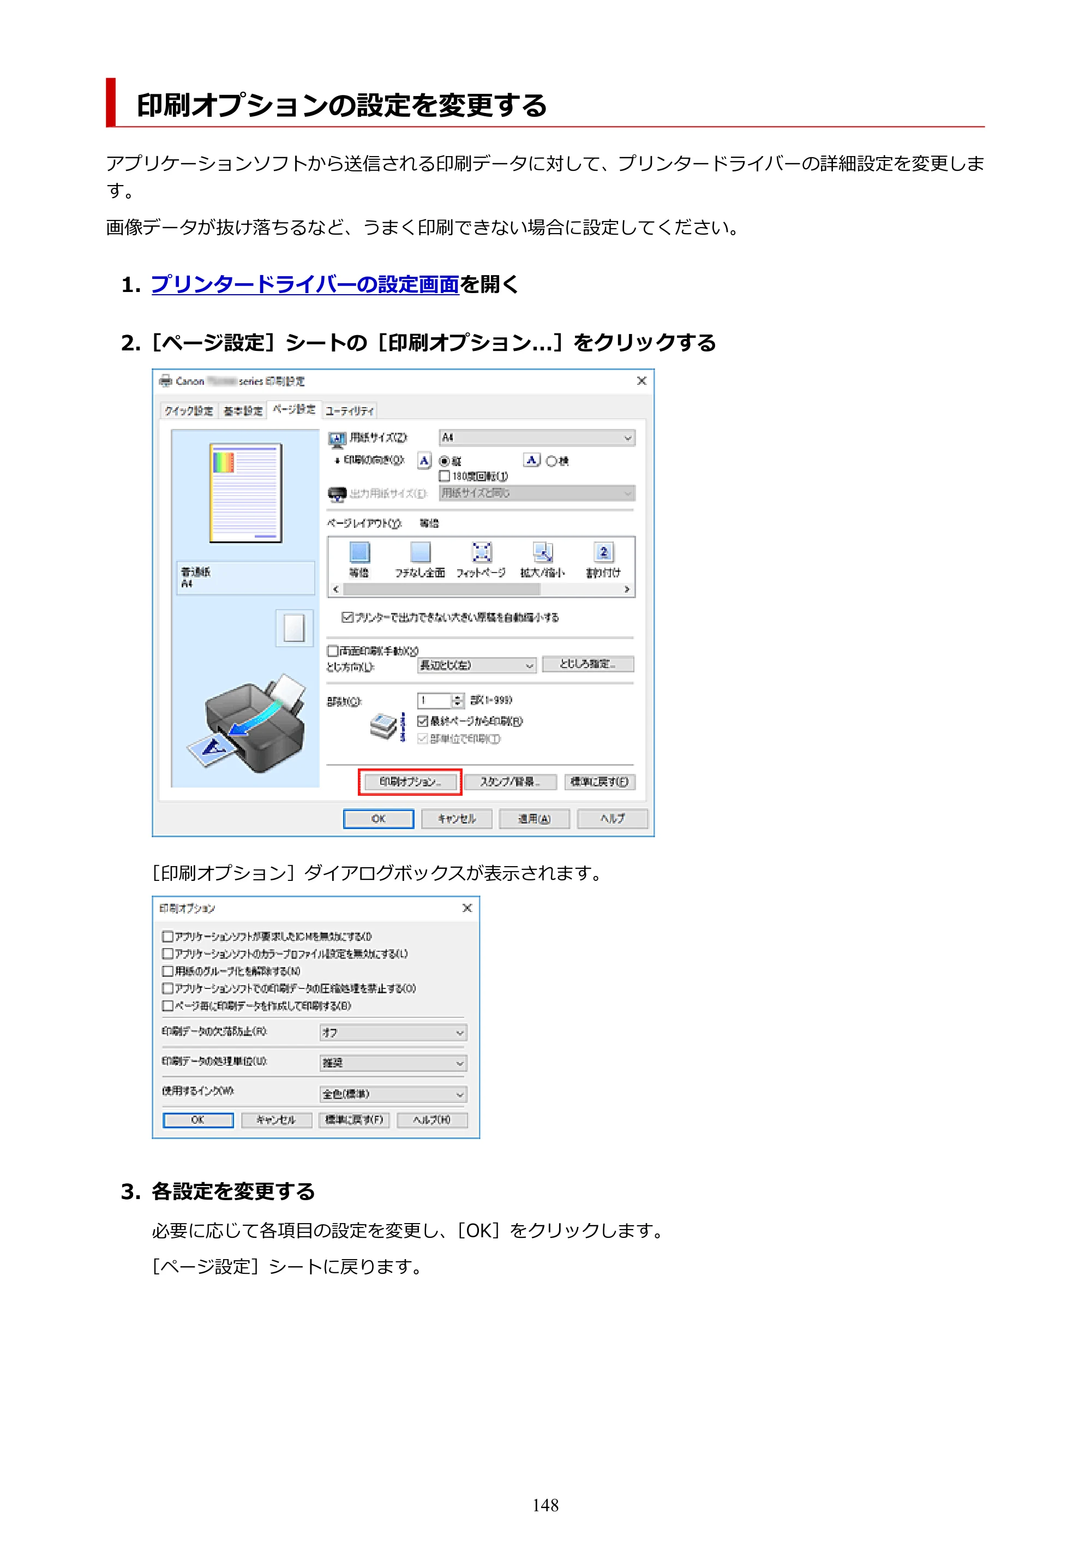Click the right arrow of page layout scrollbar

pyautogui.click(x=626, y=589)
